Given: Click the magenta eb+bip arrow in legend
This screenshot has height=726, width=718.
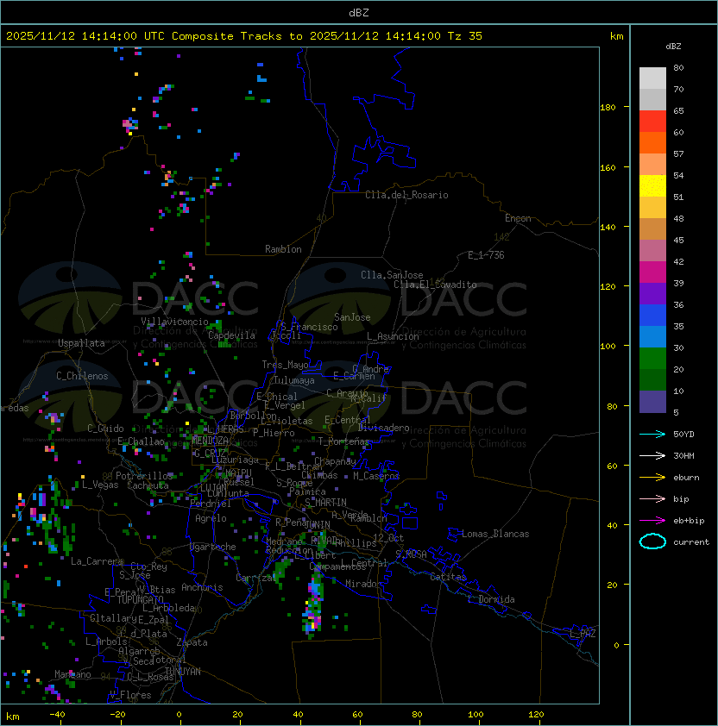Looking at the screenshot, I should click(652, 521).
